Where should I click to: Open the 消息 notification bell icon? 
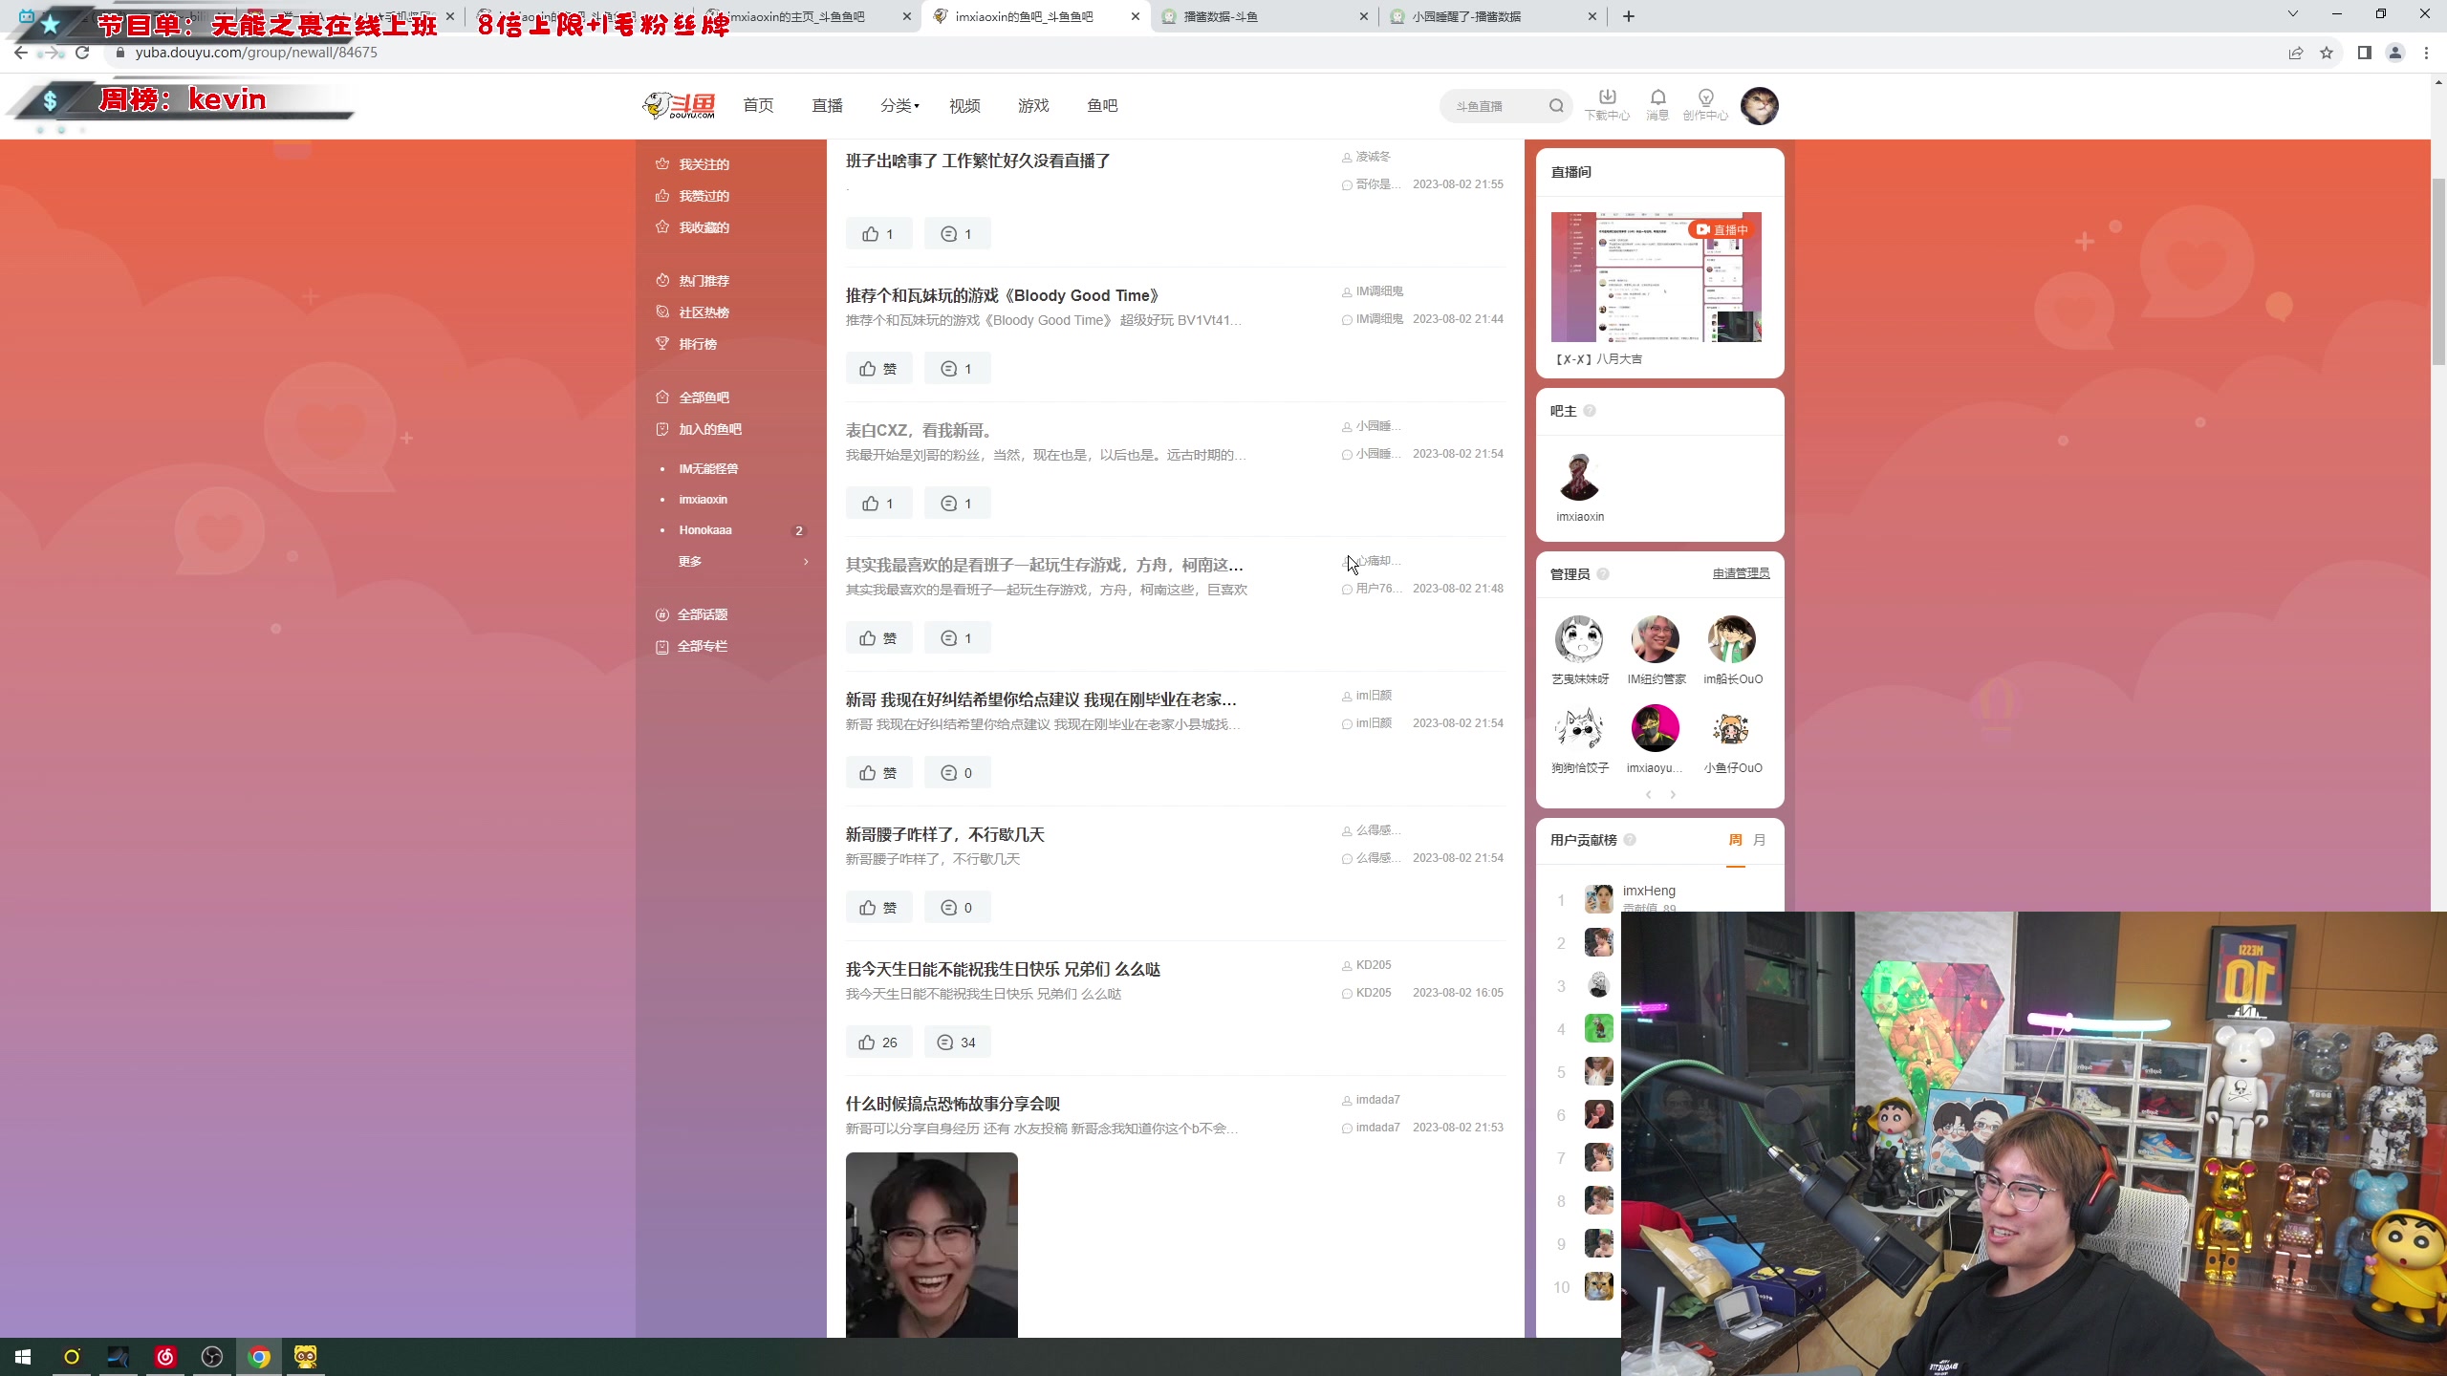coord(1657,98)
